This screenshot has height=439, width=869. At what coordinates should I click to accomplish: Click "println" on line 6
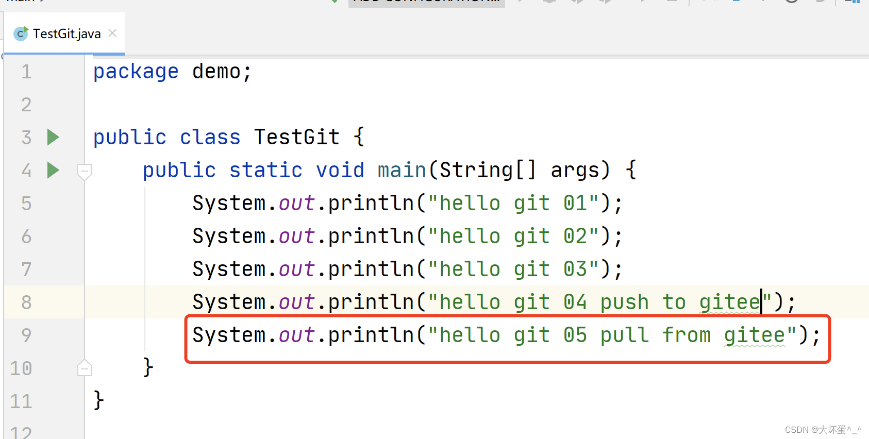coord(371,237)
